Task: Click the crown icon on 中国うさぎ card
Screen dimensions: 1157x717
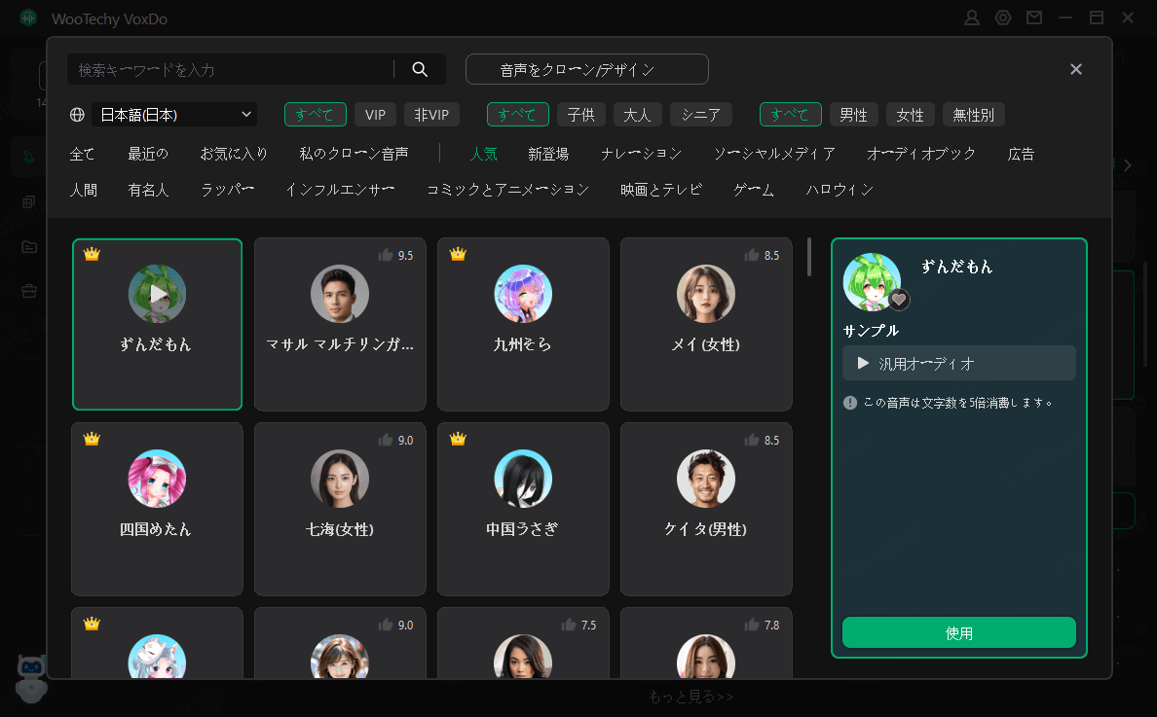Action: point(458,439)
